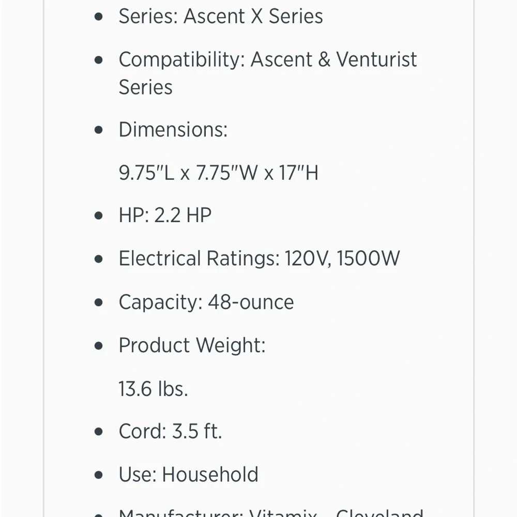517x517 pixels.
Task: Click the word "Venturist" in Compatibility
Action: 376,60
